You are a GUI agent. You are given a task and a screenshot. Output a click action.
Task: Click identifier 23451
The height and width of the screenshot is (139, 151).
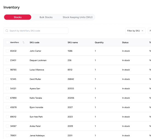[x=13, y=60]
